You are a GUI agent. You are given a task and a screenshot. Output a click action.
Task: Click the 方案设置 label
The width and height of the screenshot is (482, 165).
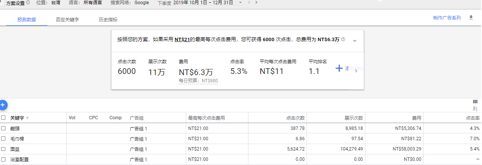tap(15, 3)
